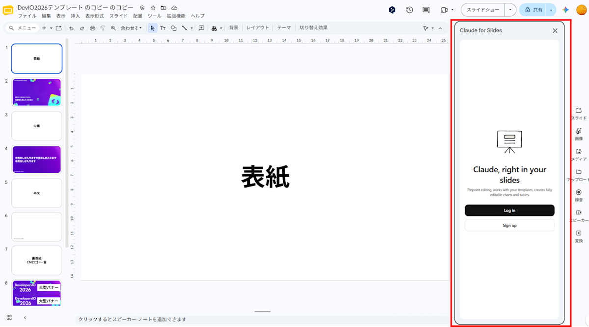Viewport: 589px width, 327px height.
Task: Click the add comment toolbar icon
Action: (201, 28)
